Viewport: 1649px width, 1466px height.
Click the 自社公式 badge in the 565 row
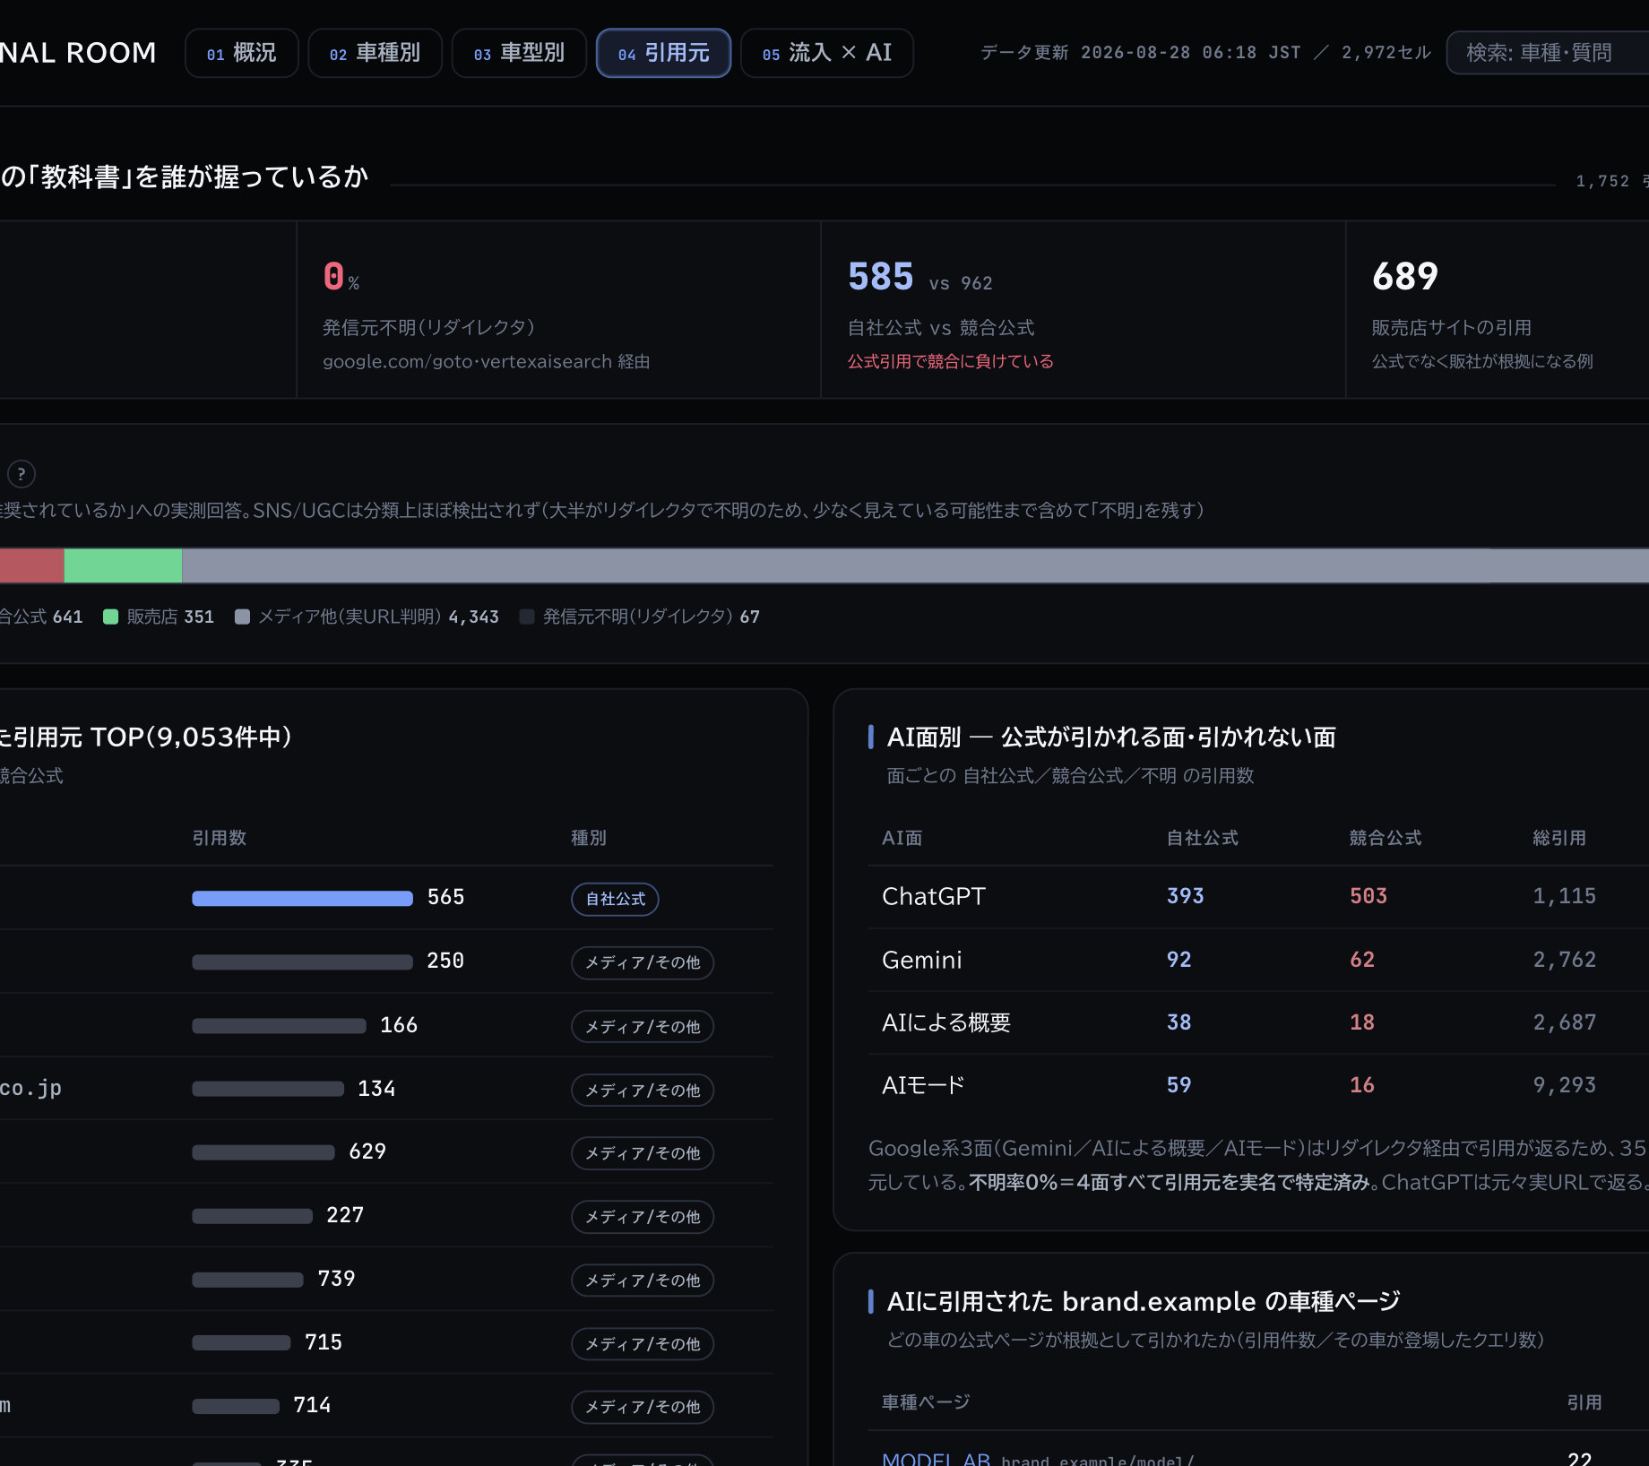(615, 899)
